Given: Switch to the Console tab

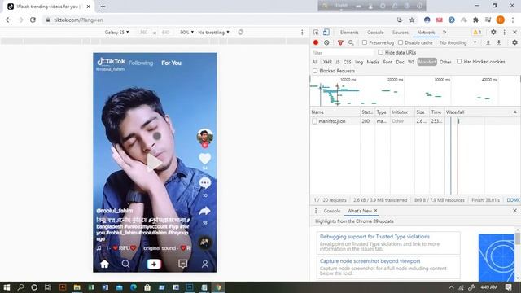Looking at the screenshot, I should (x=375, y=33).
